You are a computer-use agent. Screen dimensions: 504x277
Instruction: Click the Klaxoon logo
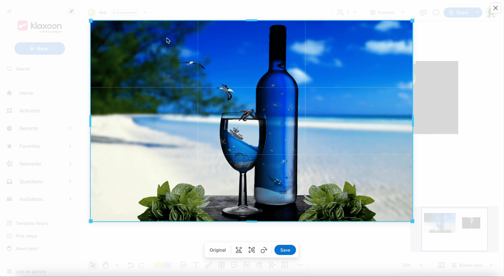point(39,26)
